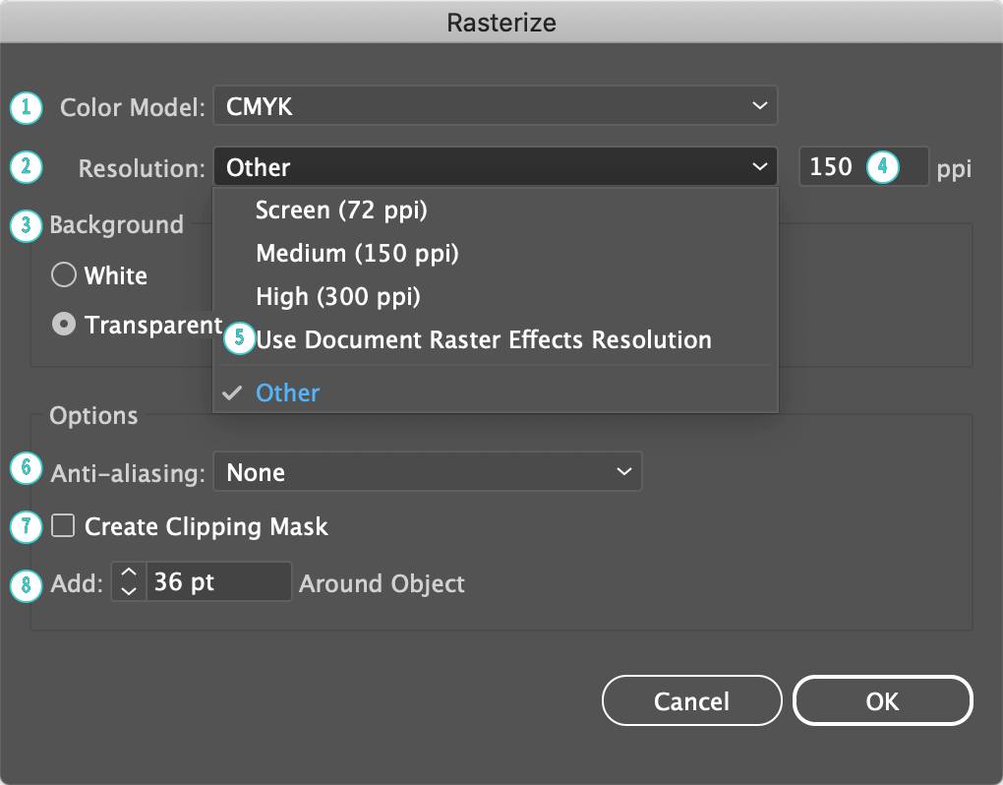Open the Anti-aliasing None dropdown

point(427,472)
